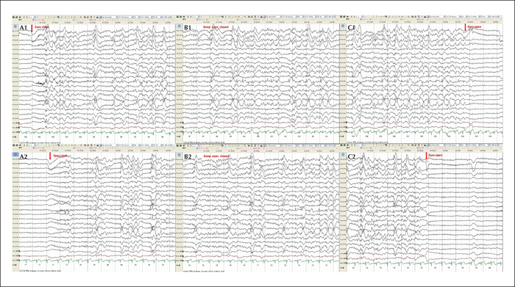
Task: Click the save icon in panel A1 toolbar
Action: pyautogui.click(x=13, y=17)
